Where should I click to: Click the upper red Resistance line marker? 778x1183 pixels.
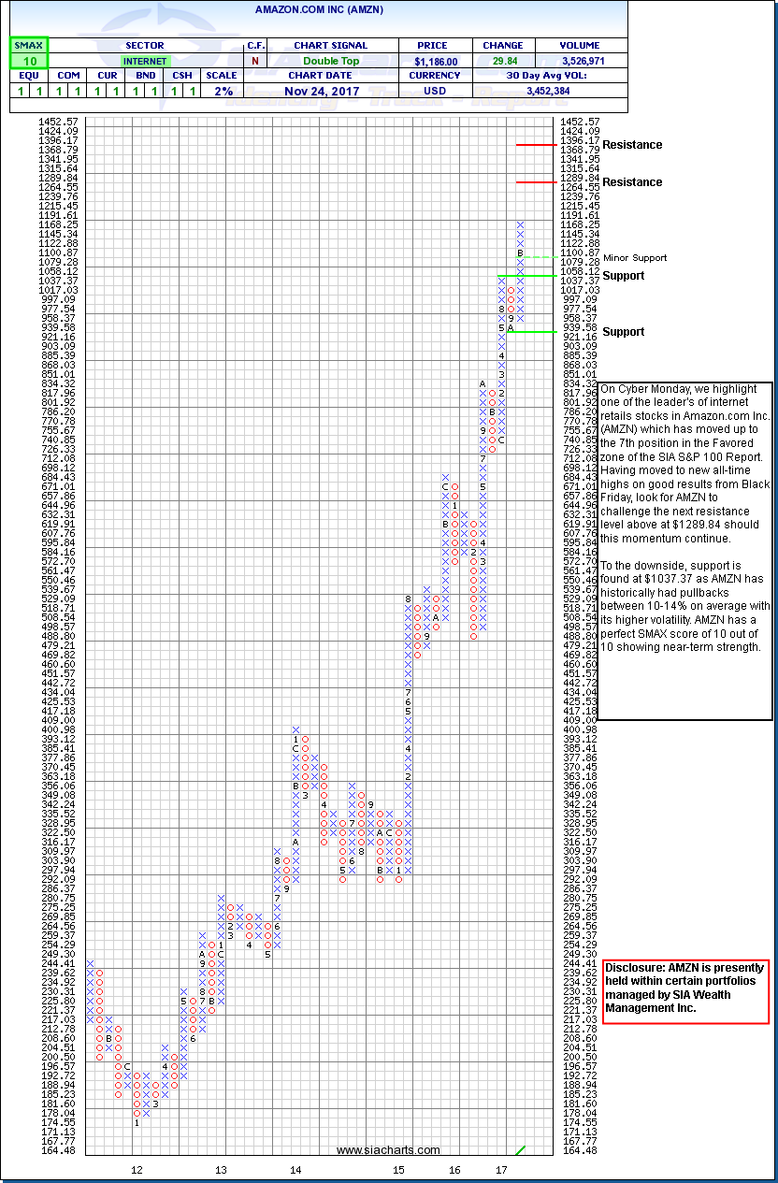click(536, 145)
